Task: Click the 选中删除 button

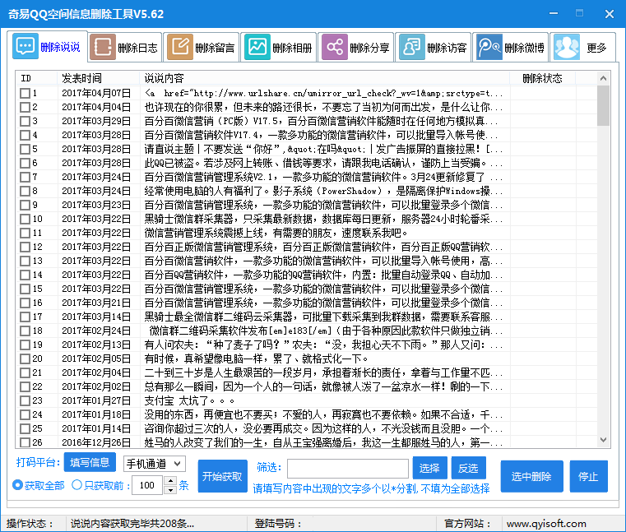Action: pos(531,476)
